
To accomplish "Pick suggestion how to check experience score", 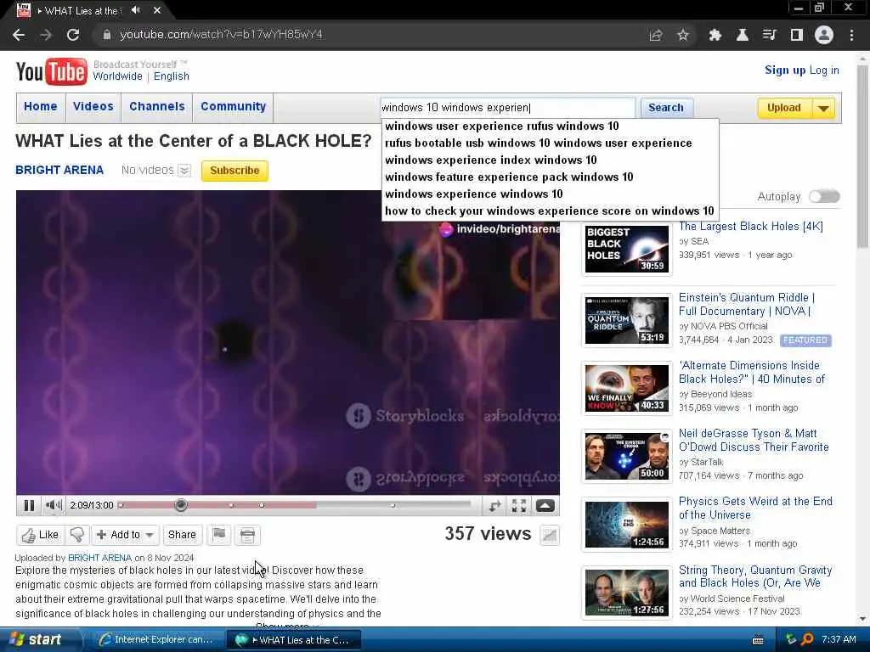I will [550, 211].
